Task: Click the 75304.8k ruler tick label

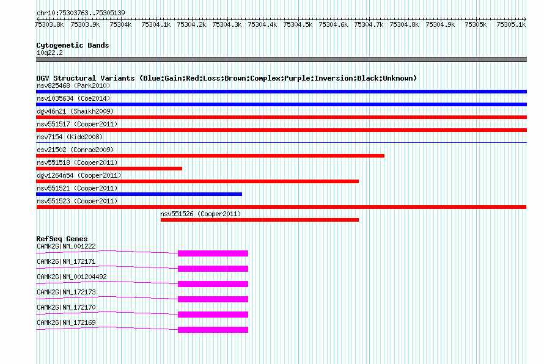Action: click(404, 24)
